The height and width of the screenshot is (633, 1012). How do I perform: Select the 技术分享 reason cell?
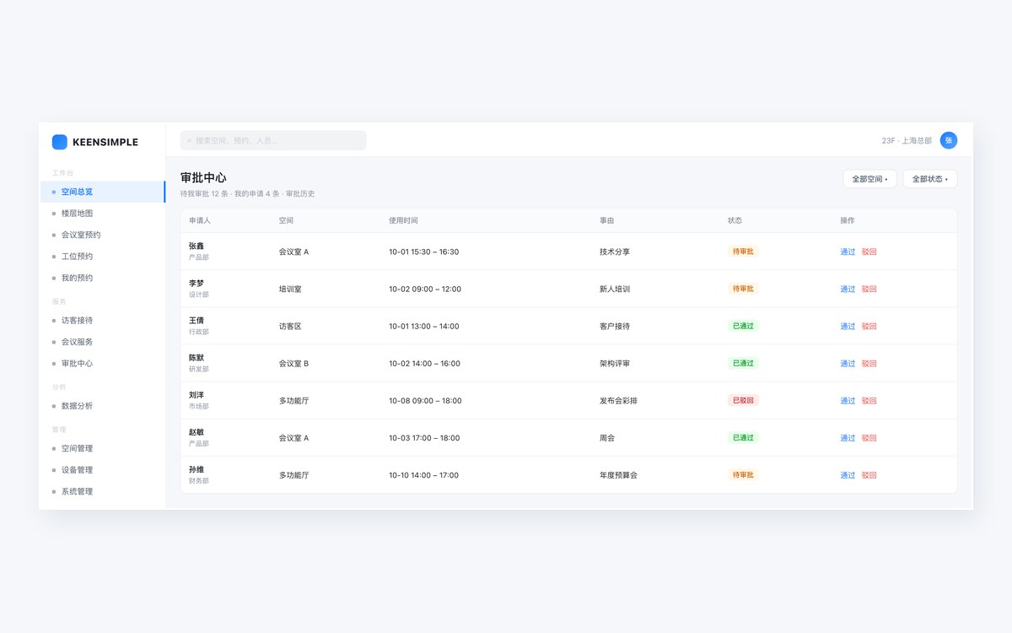[x=615, y=252]
